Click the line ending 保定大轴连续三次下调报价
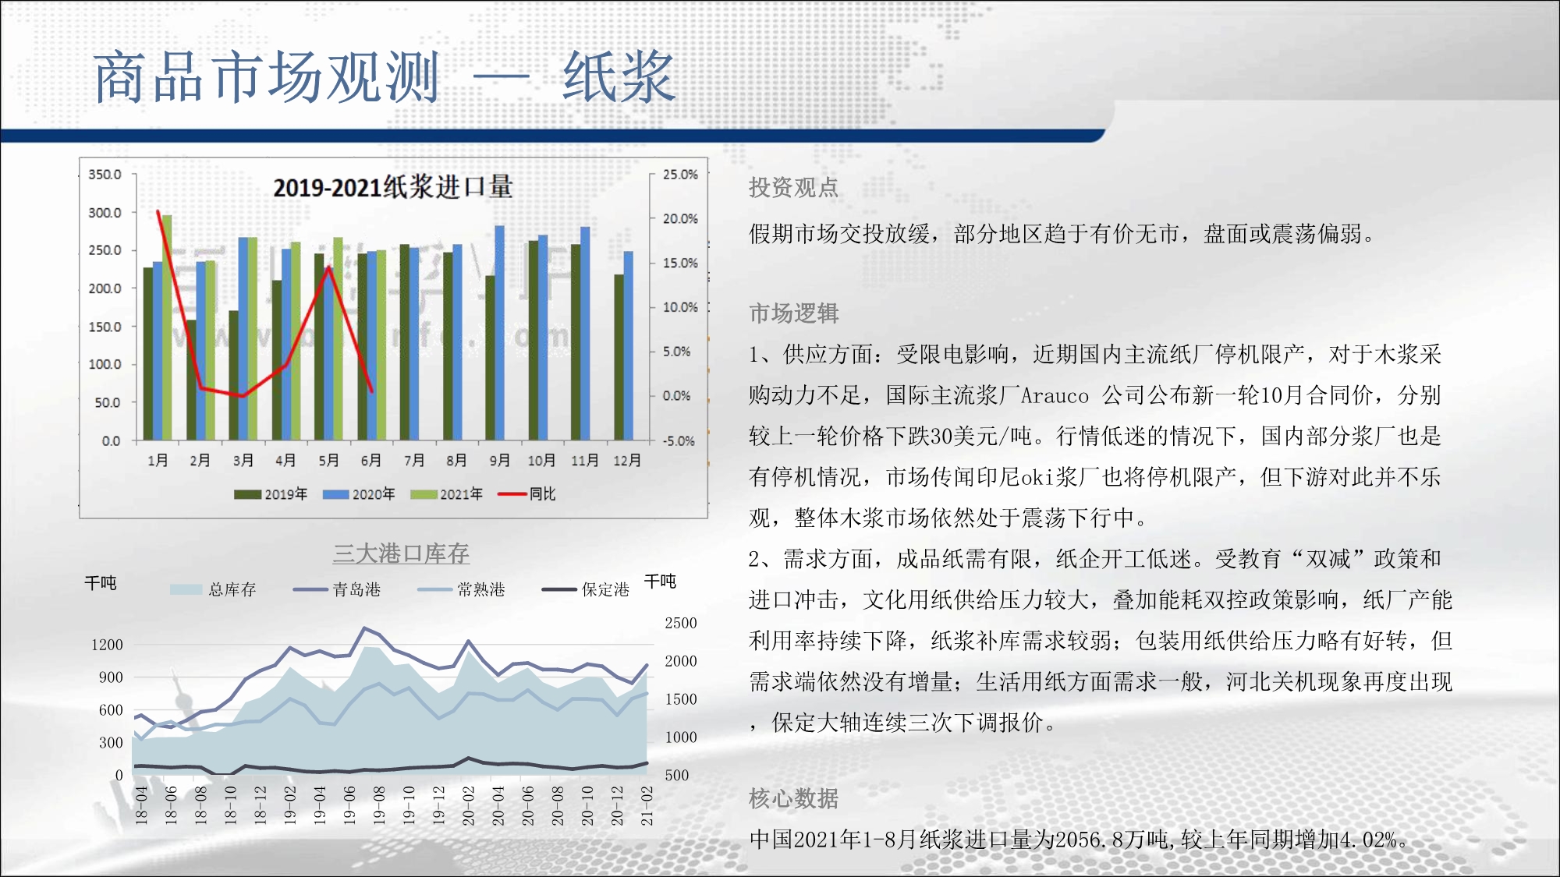 click(903, 723)
